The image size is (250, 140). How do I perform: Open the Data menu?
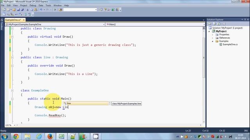41,5
